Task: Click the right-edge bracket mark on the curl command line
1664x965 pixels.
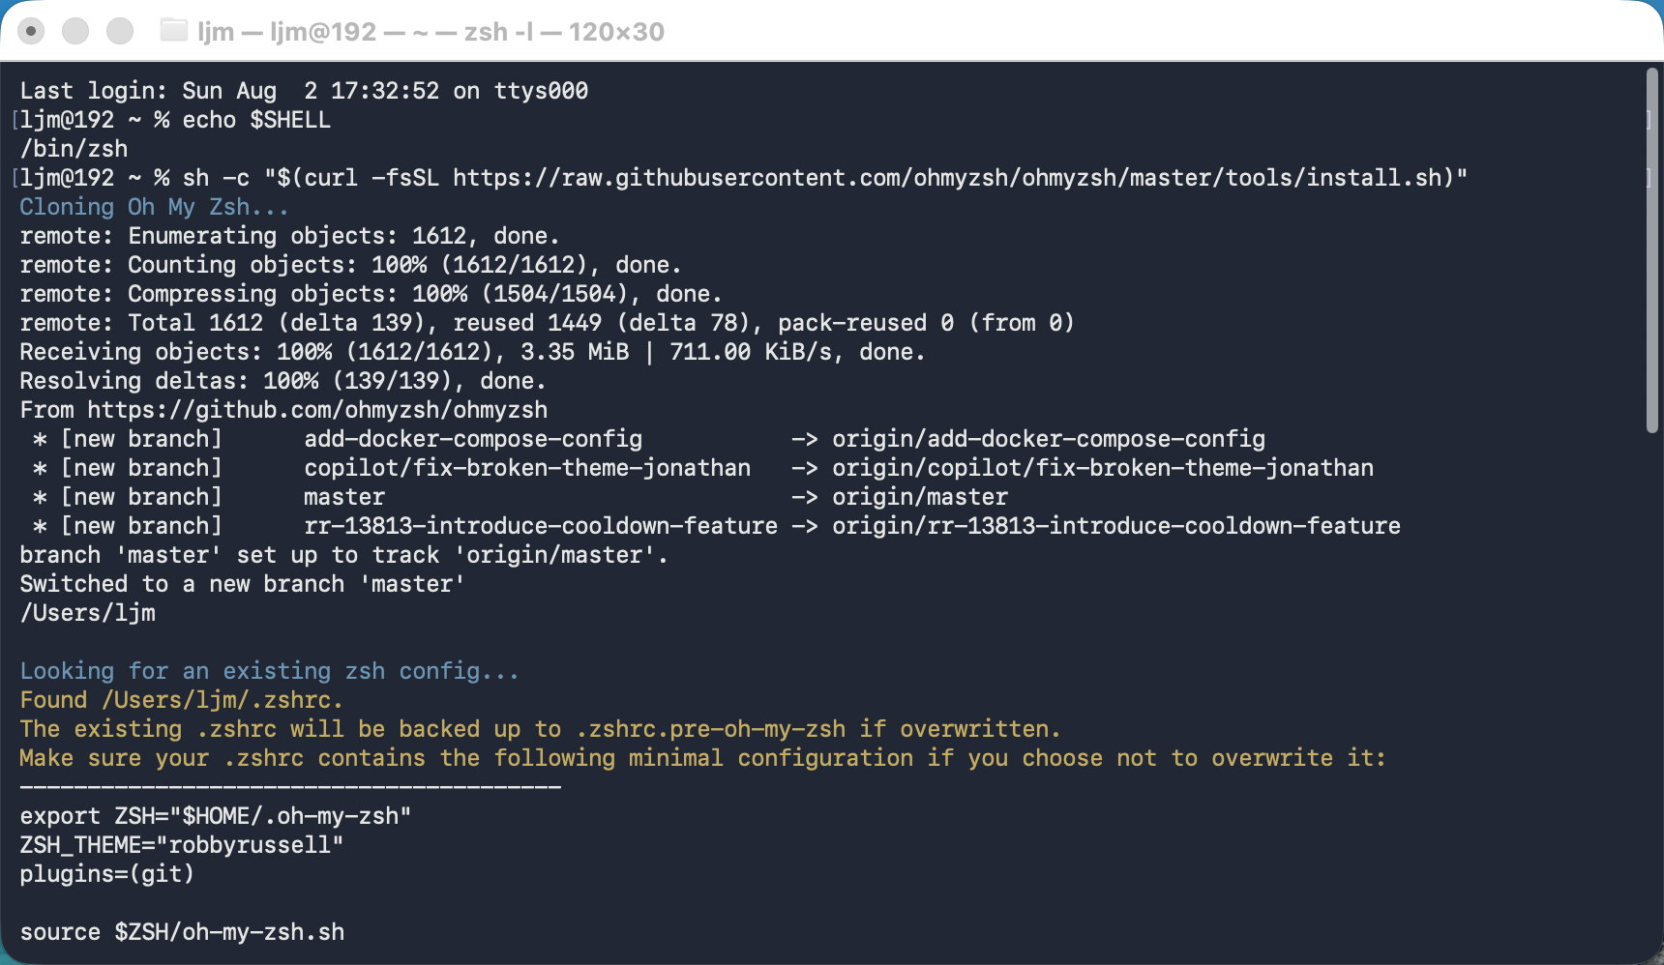Action: [1649, 178]
